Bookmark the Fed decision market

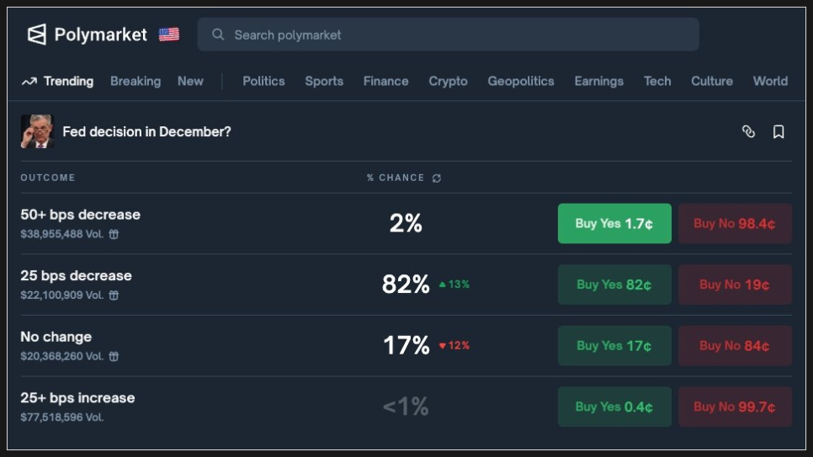778,131
